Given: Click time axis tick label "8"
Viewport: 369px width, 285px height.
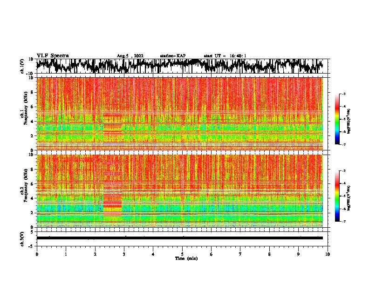Looking at the screenshot, I should pyautogui.click(x=269, y=254).
